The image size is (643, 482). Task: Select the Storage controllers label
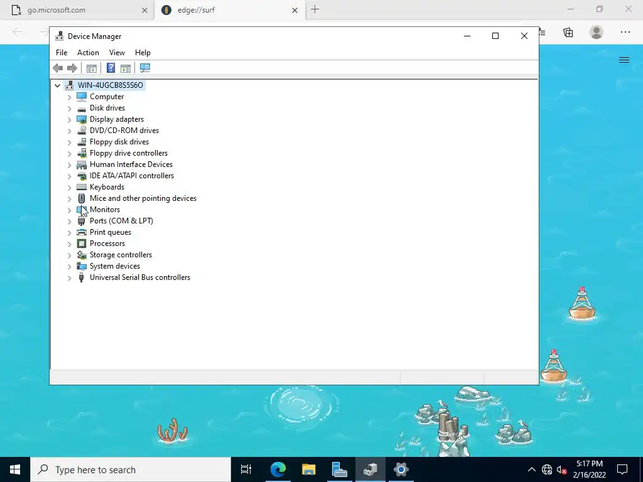point(121,255)
